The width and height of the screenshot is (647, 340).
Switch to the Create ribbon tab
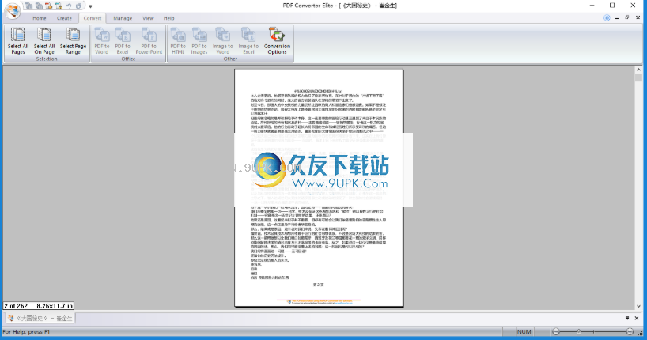tap(64, 18)
